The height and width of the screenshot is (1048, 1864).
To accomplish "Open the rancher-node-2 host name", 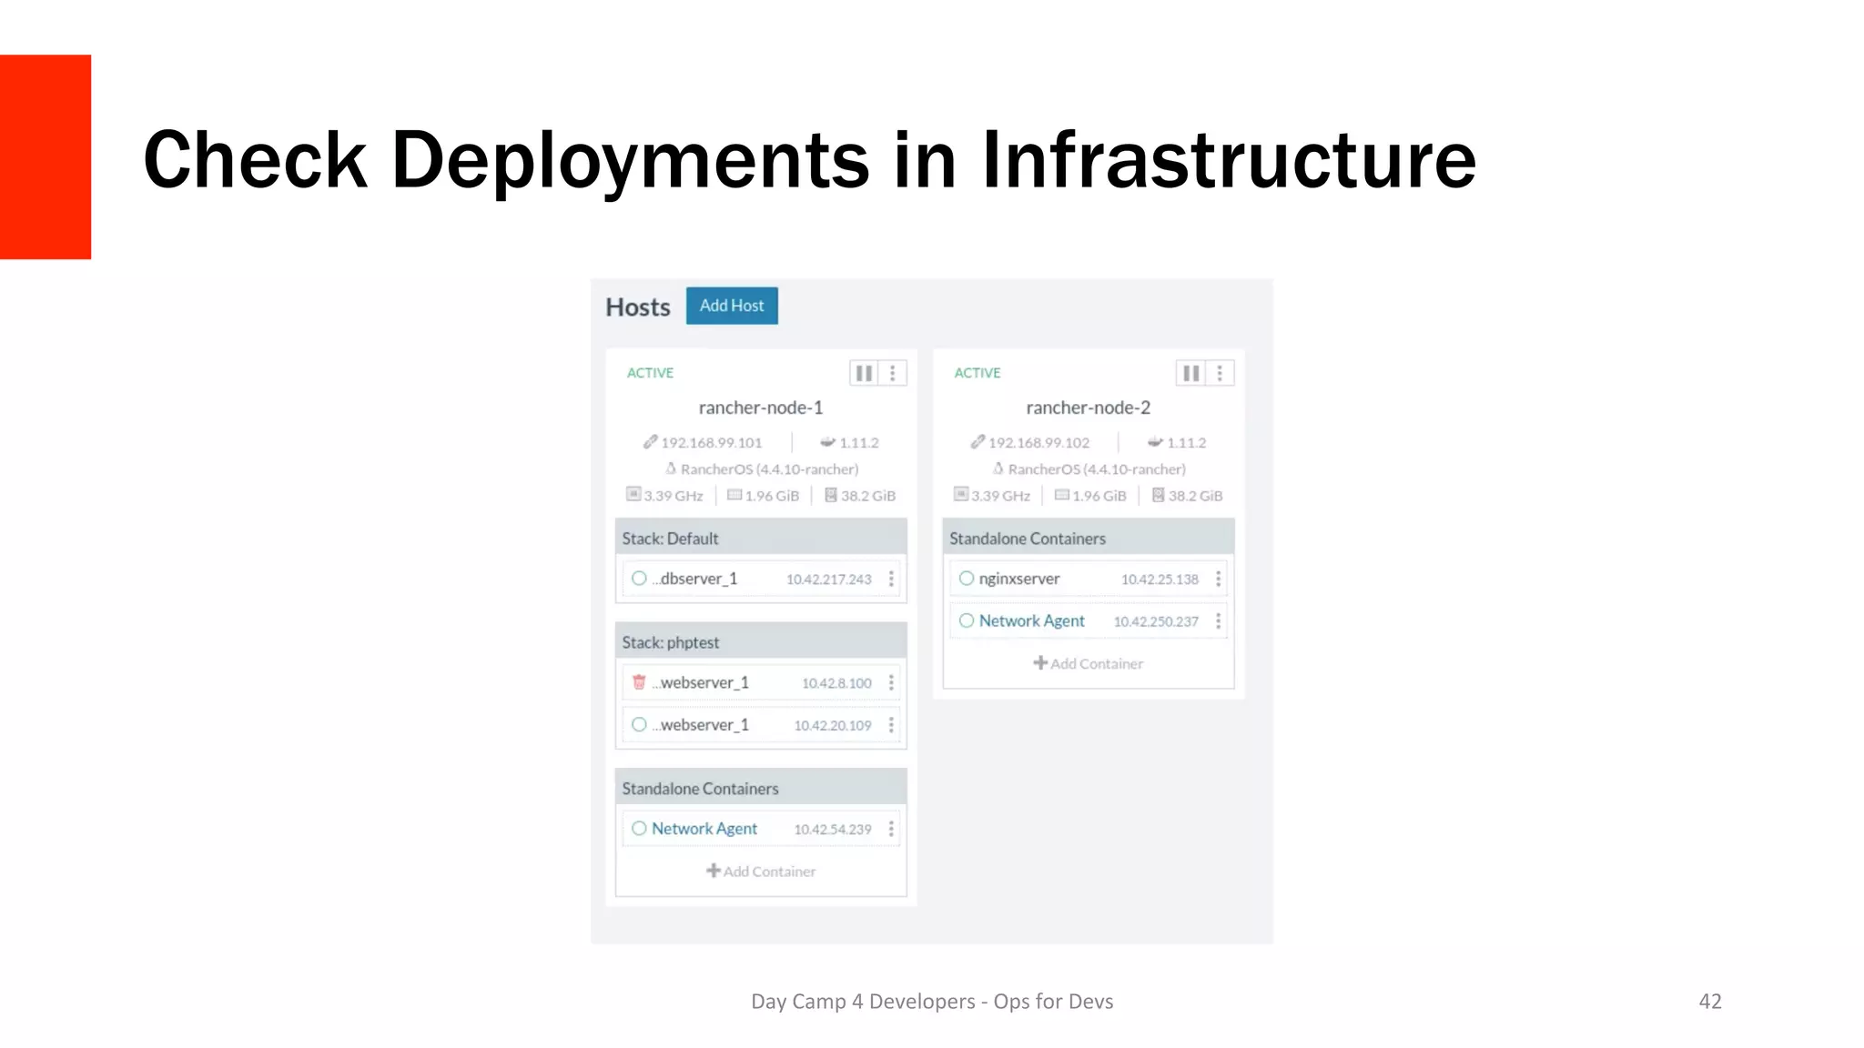I will [x=1089, y=408].
